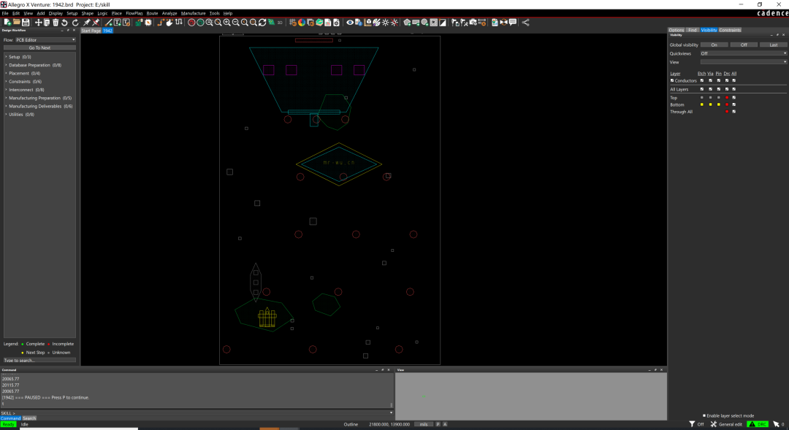Click the Delete trash can icon

tap(56, 22)
